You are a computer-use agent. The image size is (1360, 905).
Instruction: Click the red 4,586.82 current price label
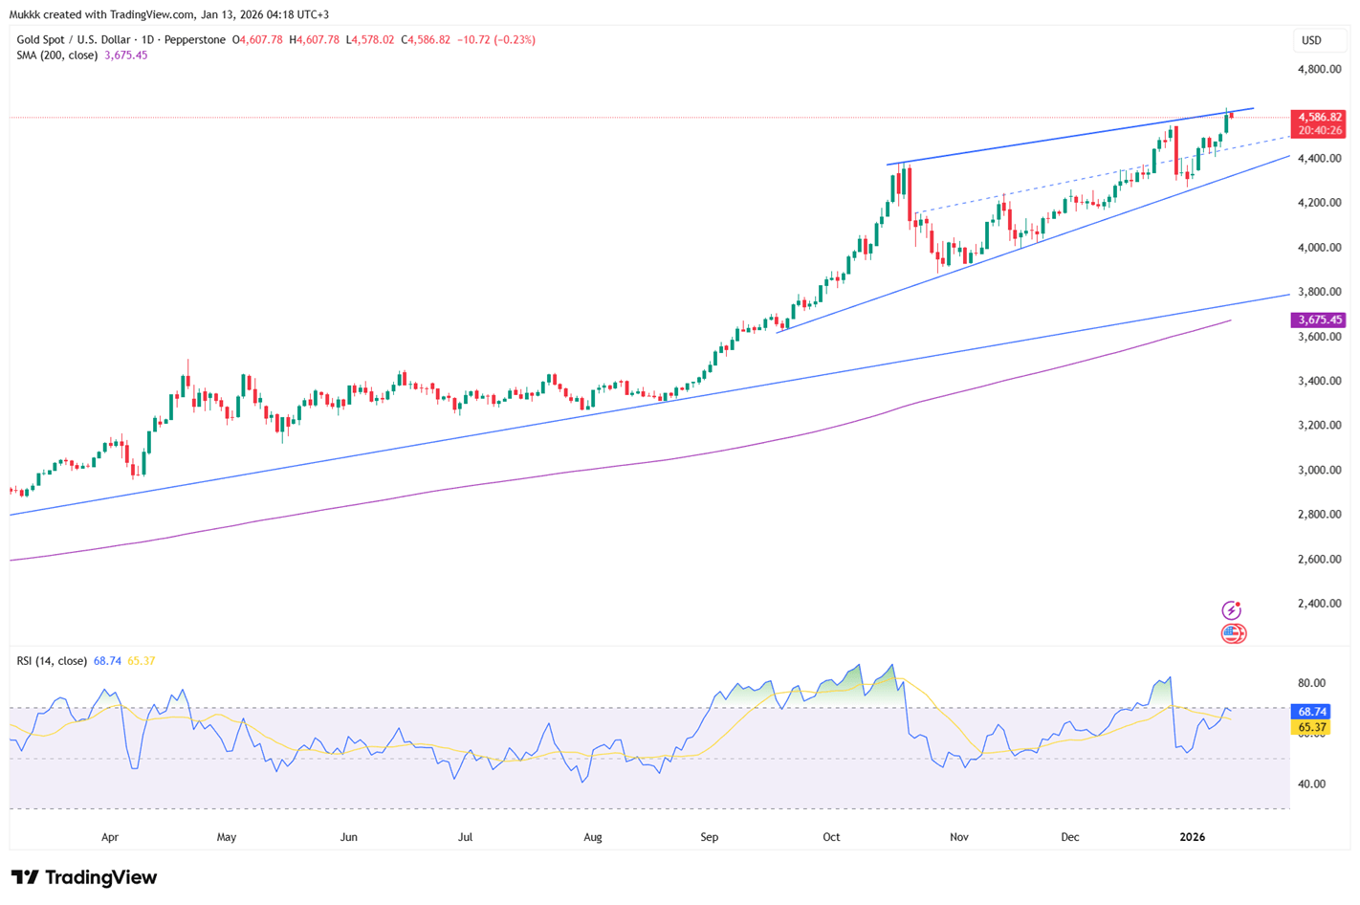point(1319,118)
